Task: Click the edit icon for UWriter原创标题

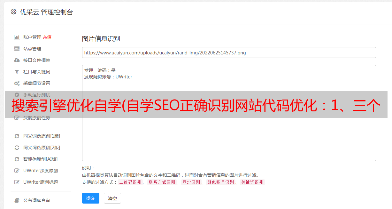Action: coord(17,182)
